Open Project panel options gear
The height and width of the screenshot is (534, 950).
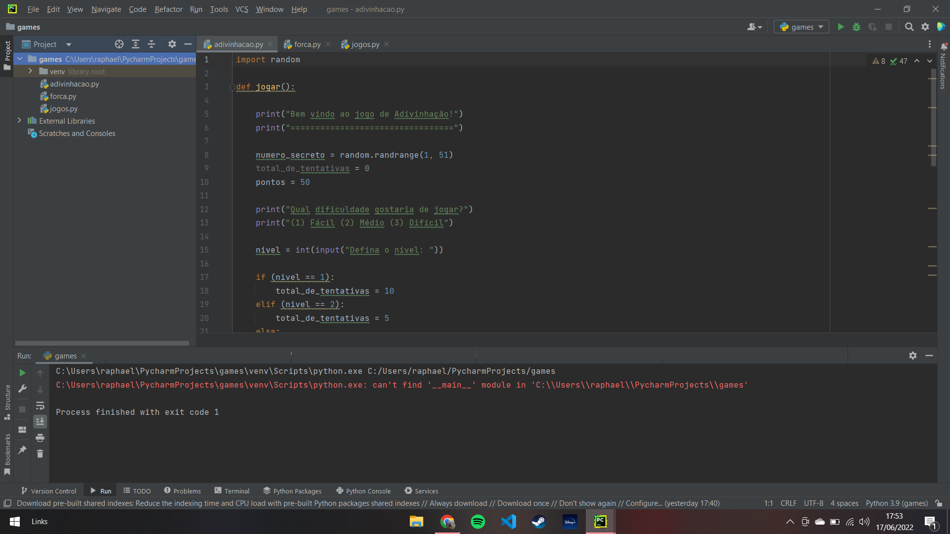pos(172,44)
